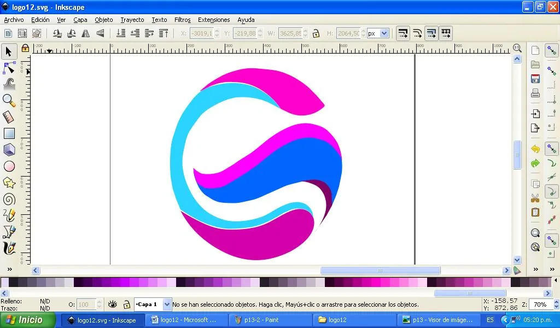Screen dimensions: 560x328
Task: Select the Bezier pen tool
Action: [x=9, y=232]
